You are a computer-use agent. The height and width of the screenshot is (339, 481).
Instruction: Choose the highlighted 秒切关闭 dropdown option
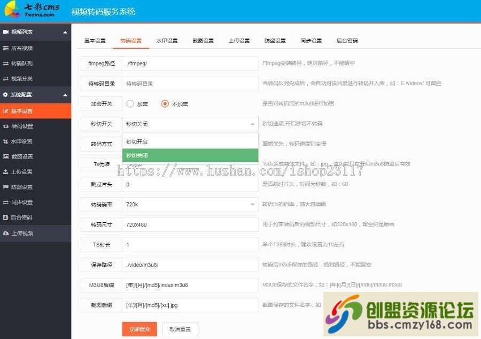click(190, 155)
